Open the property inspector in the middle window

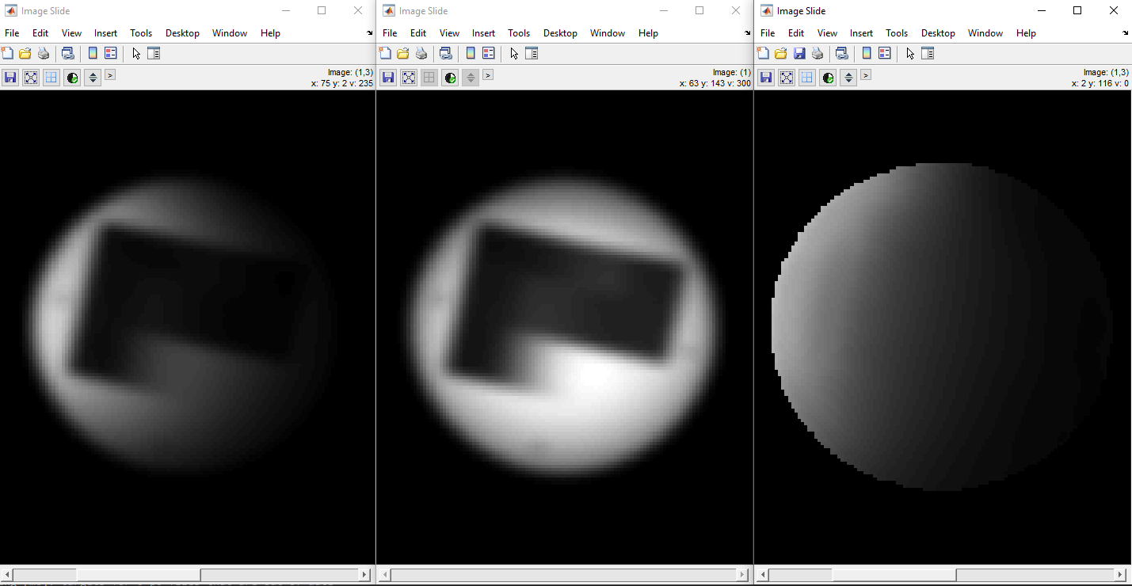click(x=532, y=53)
